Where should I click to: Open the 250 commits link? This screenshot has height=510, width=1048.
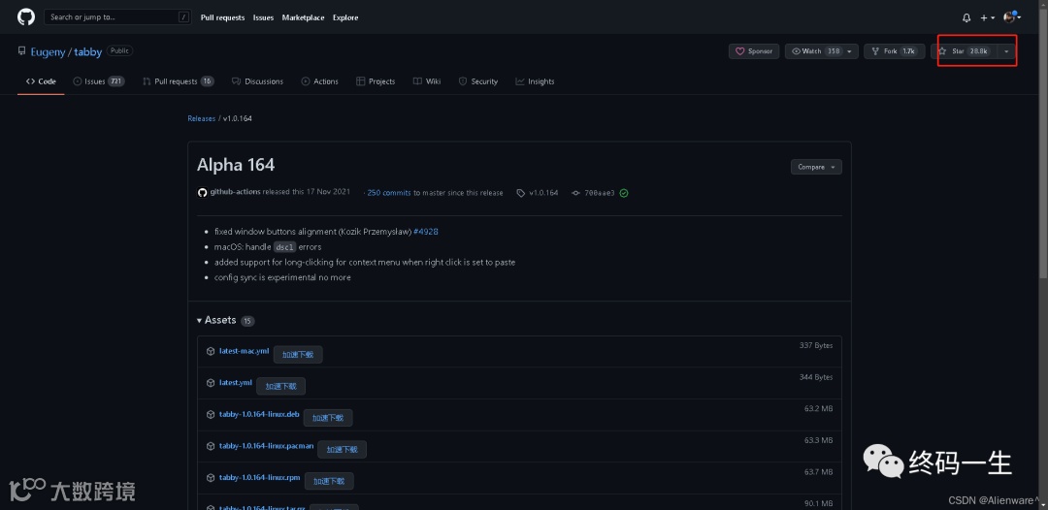(x=389, y=193)
